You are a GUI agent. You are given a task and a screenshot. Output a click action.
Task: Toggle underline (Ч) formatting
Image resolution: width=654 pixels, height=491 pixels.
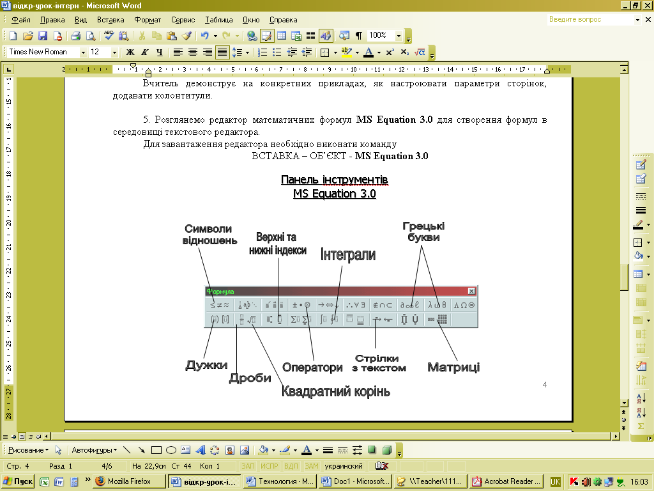[x=159, y=52]
